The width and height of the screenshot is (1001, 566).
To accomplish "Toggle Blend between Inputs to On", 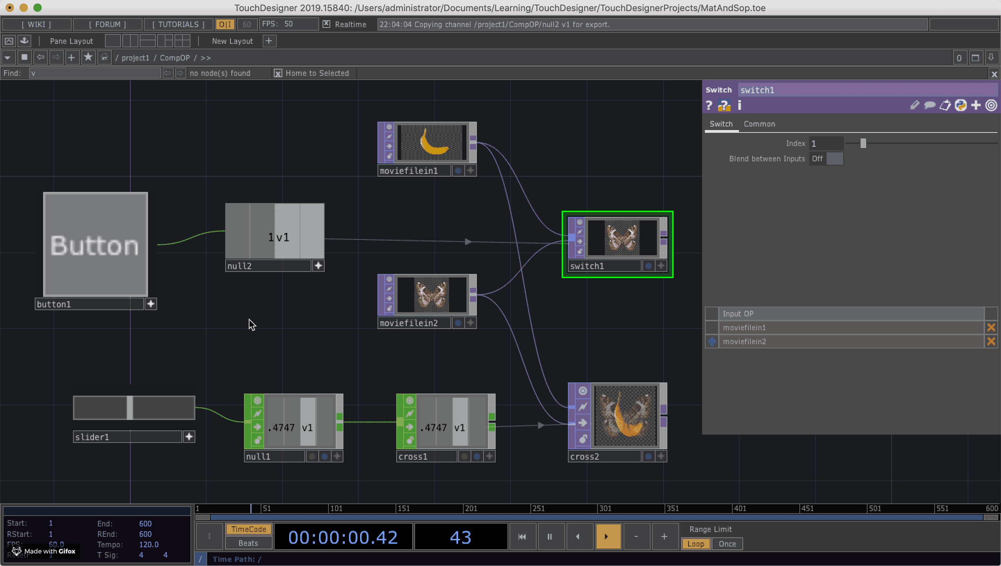I will (834, 158).
